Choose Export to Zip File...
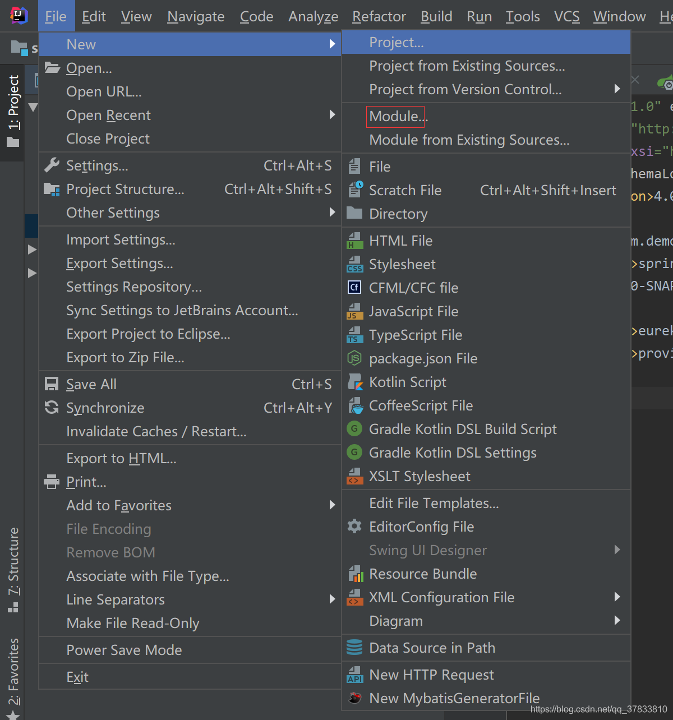The image size is (673, 720). click(x=190, y=357)
